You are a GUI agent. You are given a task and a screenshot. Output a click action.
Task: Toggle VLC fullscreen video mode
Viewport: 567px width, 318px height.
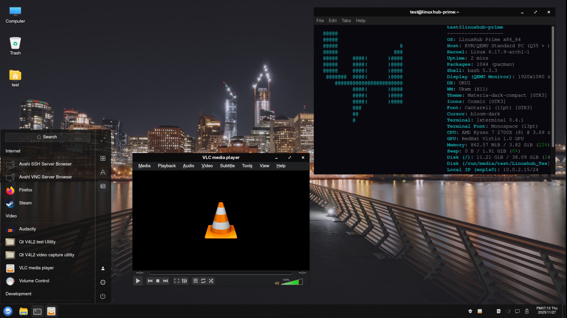click(x=177, y=281)
